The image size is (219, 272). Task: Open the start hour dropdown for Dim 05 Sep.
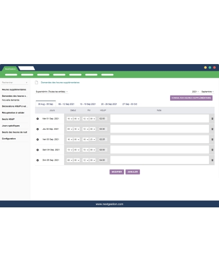pyautogui.click(x=70, y=160)
